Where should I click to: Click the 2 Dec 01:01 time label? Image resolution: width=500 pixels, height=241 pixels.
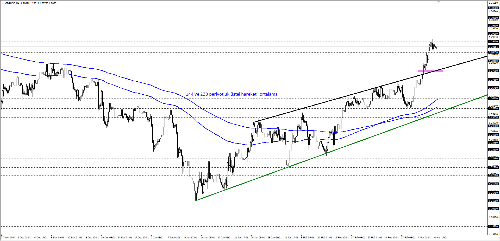tap(24, 238)
